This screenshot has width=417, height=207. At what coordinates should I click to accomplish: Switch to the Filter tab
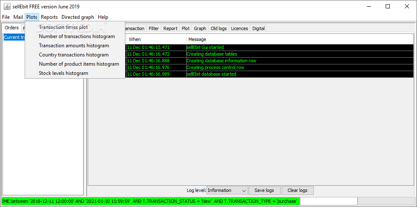[154, 28]
